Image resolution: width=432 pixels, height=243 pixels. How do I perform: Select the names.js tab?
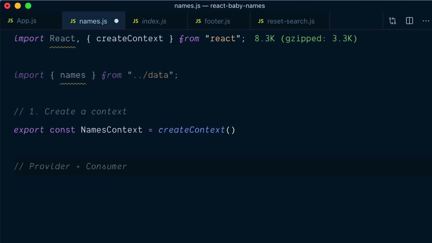point(93,21)
